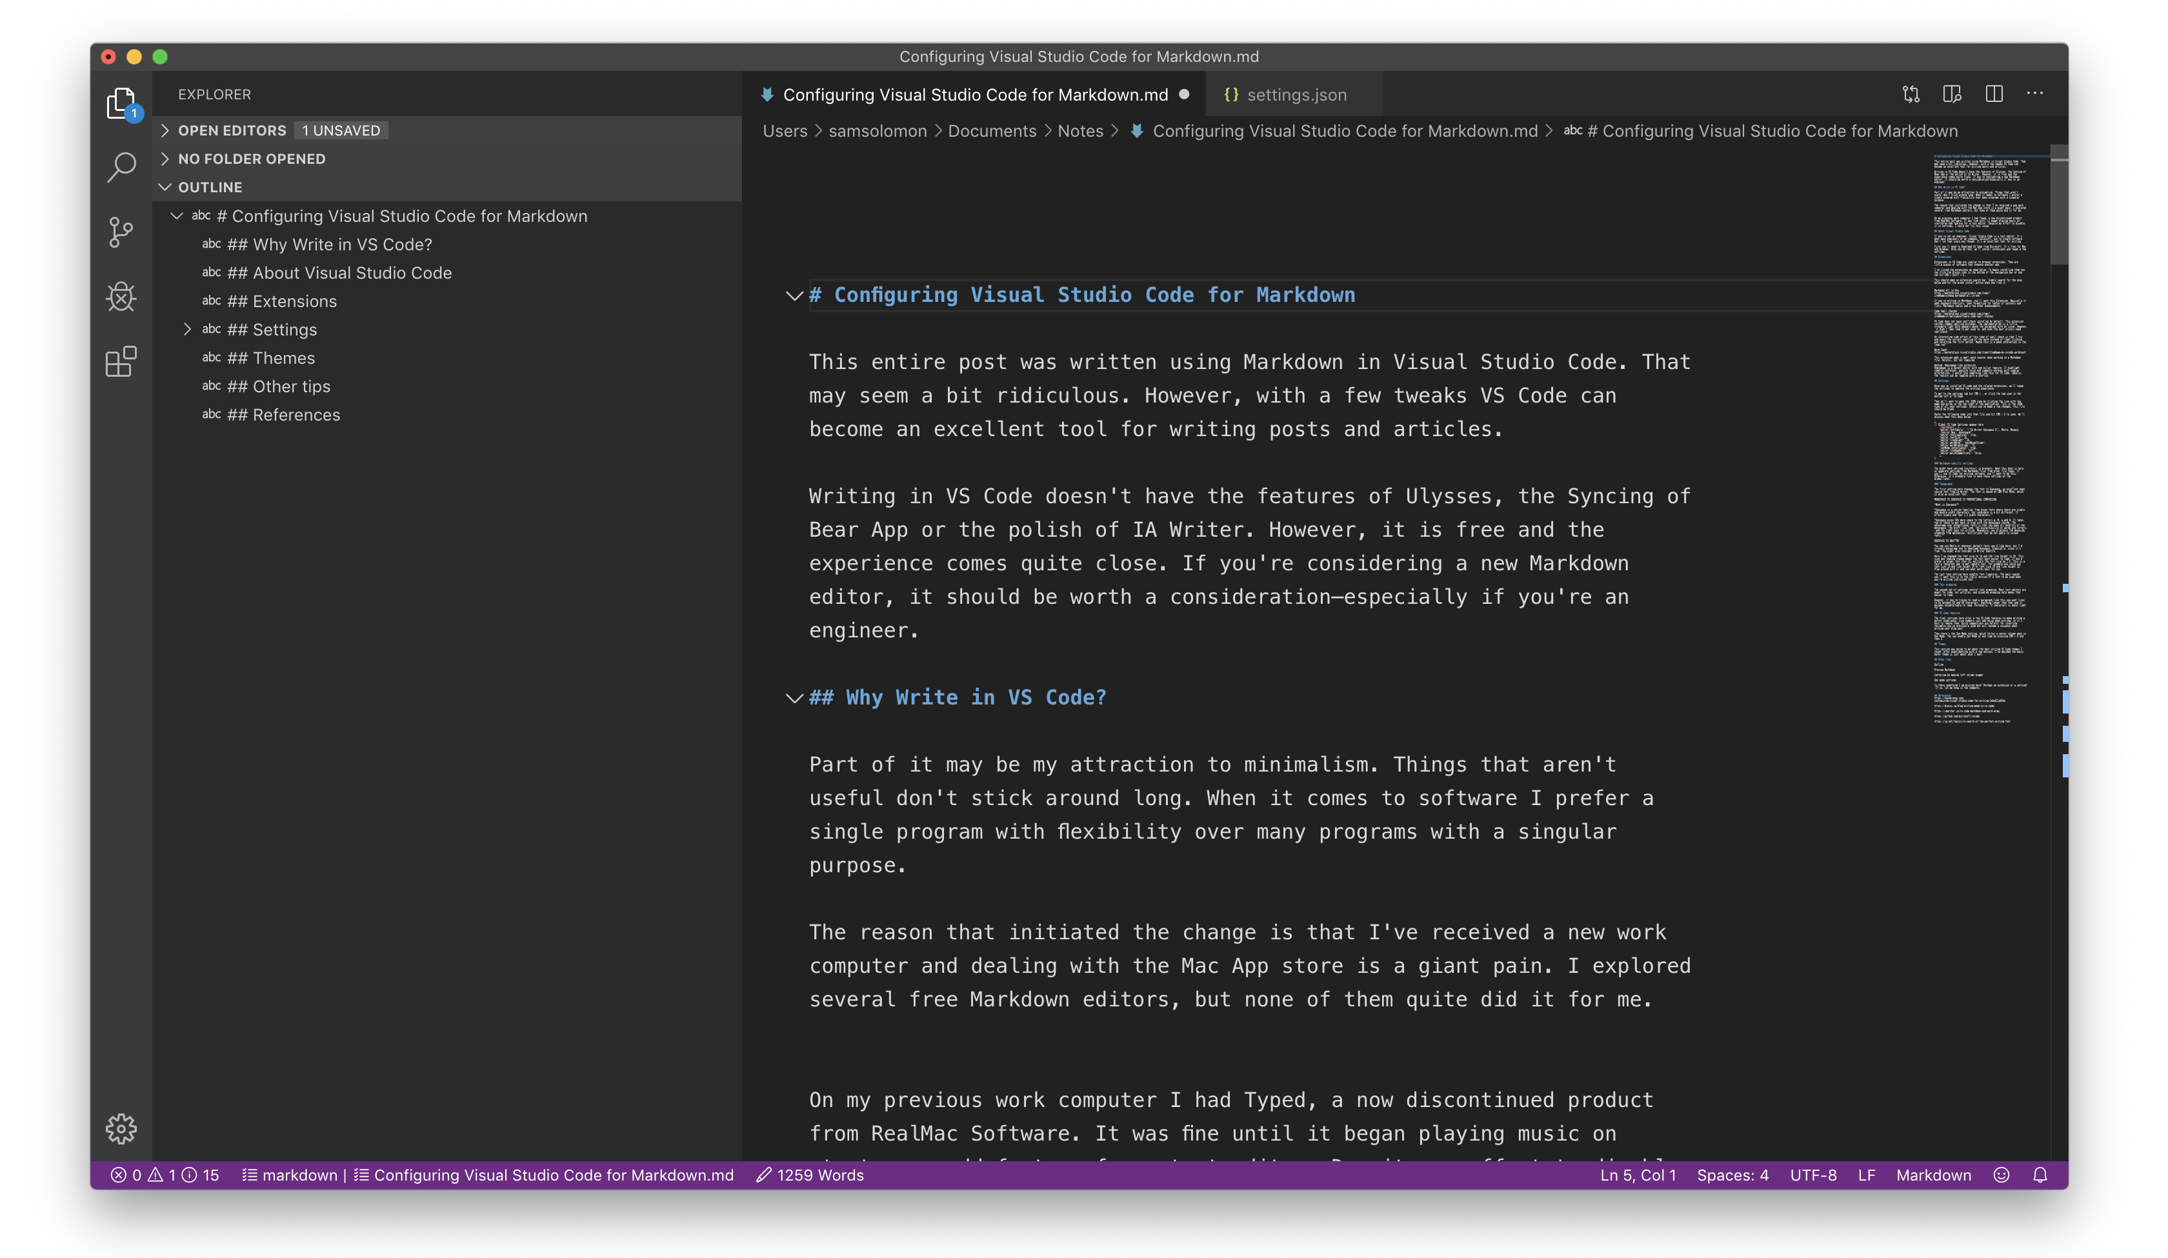This screenshot has height=1258, width=2168.
Task: Open the Extensions view
Action: 121,361
